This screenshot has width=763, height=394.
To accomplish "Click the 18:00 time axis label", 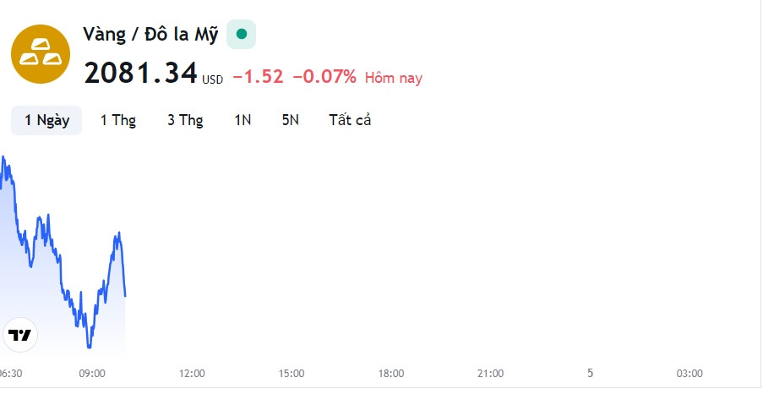I will pyautogui.click(x=391, y=374).
